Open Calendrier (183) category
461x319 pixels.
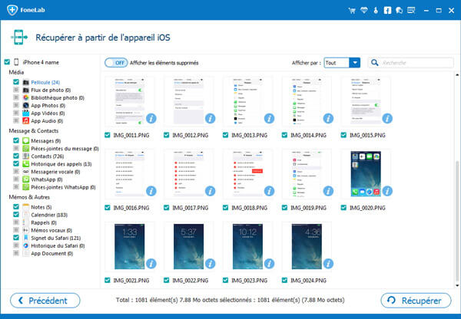50,215
